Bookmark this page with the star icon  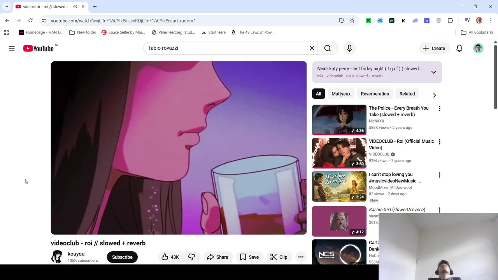[x=352, y=21]
